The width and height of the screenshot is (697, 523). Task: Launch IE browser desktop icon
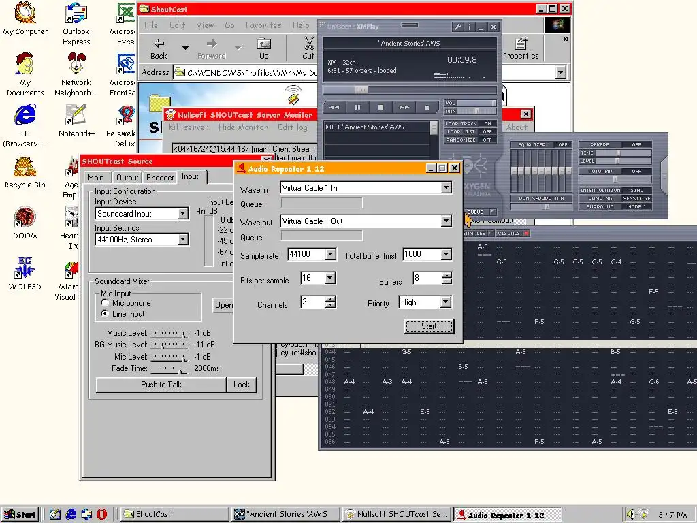[x=25, y=126]
